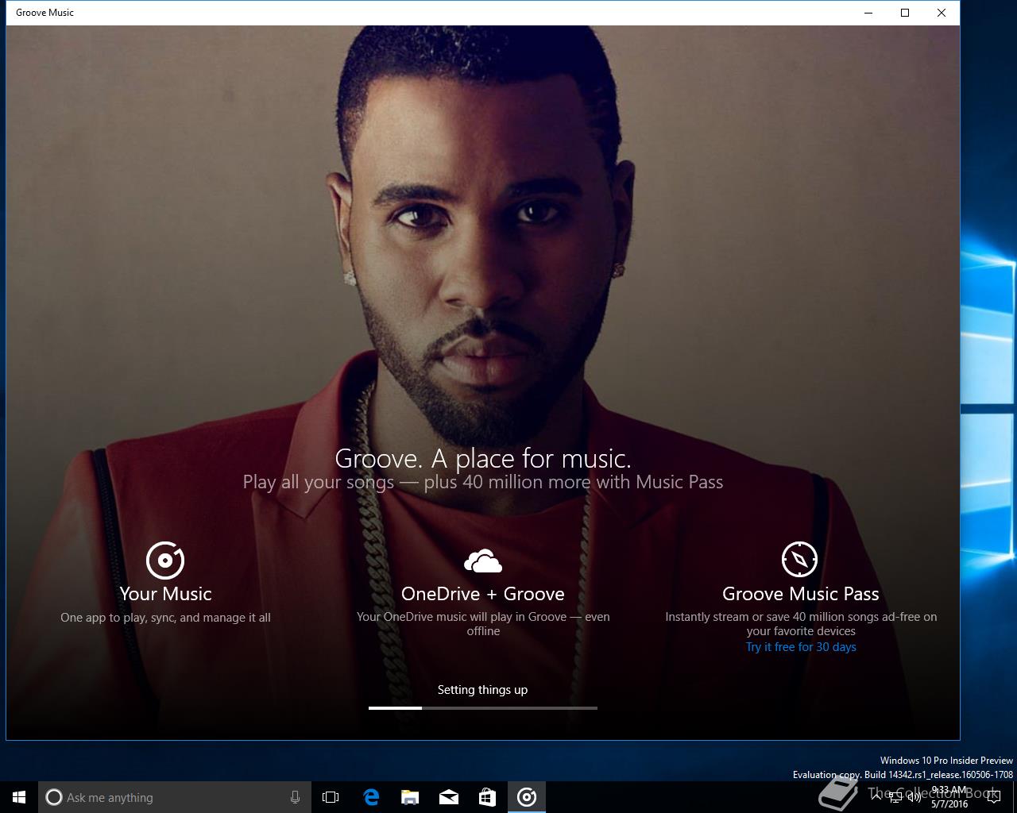This screenshot has width=1017, height=813.
Task: Close the Groove Music window
Action: tap(942, 13)
